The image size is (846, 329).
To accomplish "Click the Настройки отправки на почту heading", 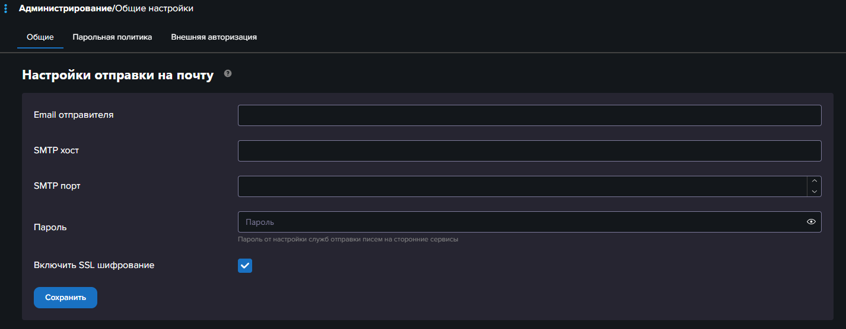I will (x=117, y=75).
